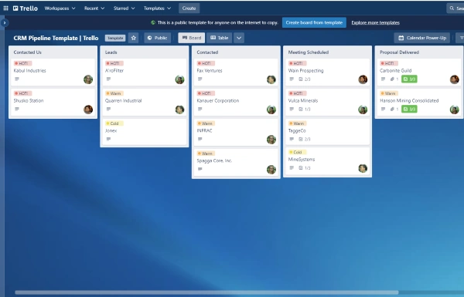Screen dimensions: 464x297
Task: Click checklist 1/3 badge on MineSystems card
Action: (x=305, y=168)
